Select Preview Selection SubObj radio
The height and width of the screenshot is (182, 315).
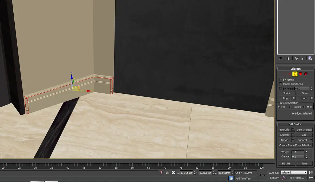(x=290, y=107)
